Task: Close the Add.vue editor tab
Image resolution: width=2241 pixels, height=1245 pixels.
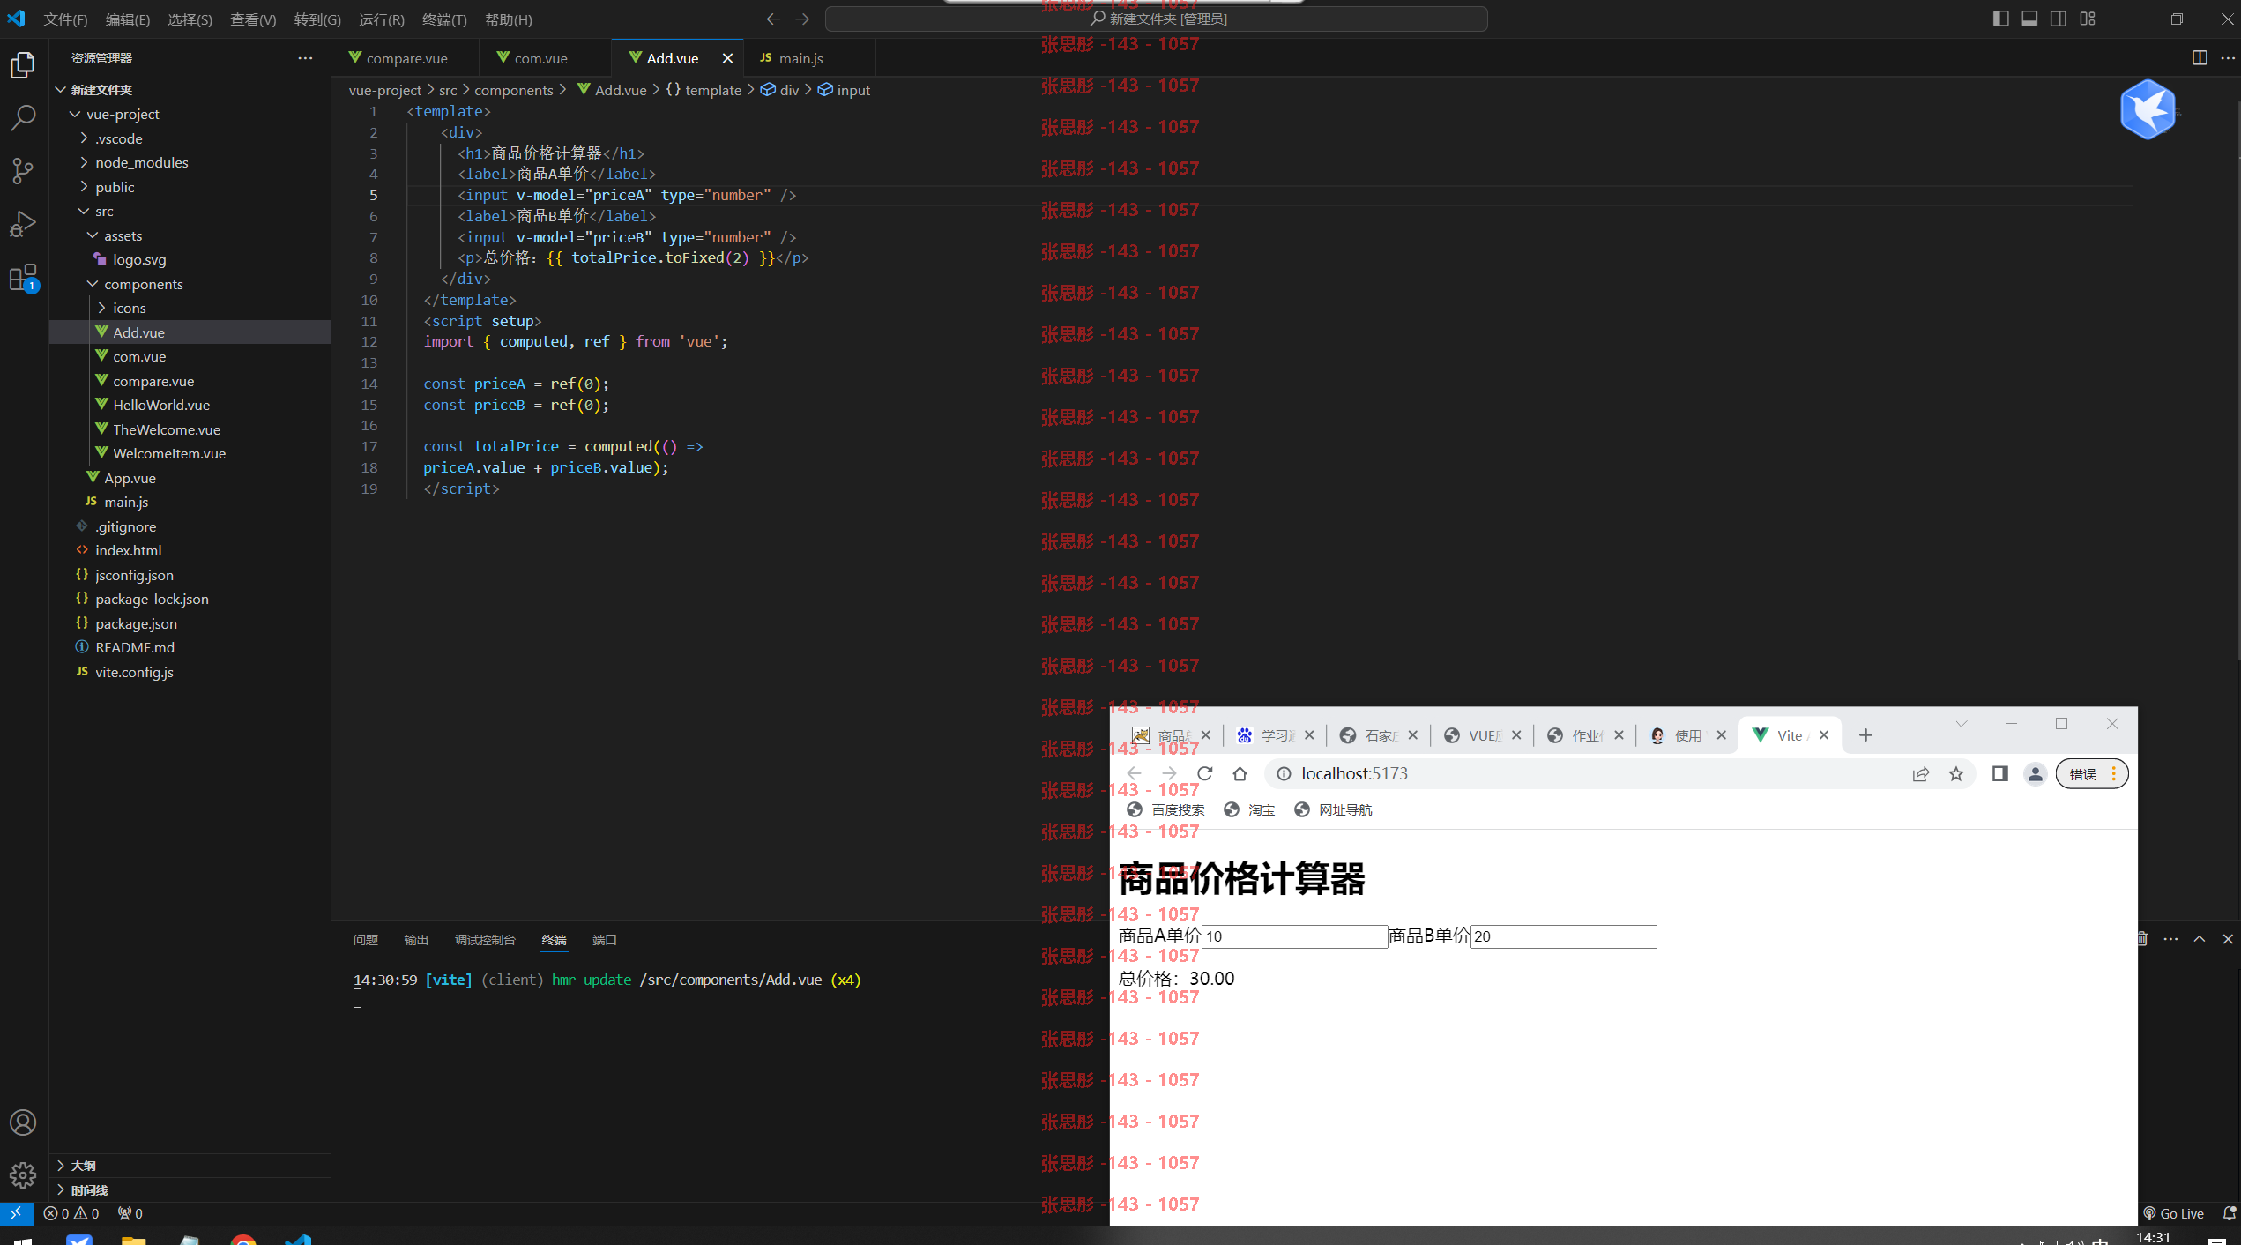Action: coord(727,58)
